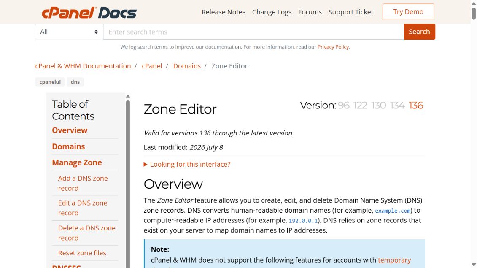Jump to Domains in Table of Contents
The width and height of the screenshot is (477, 268).
point(68,147)
